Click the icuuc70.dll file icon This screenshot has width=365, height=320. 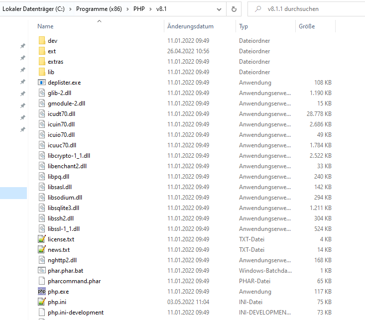pos(42,145)
